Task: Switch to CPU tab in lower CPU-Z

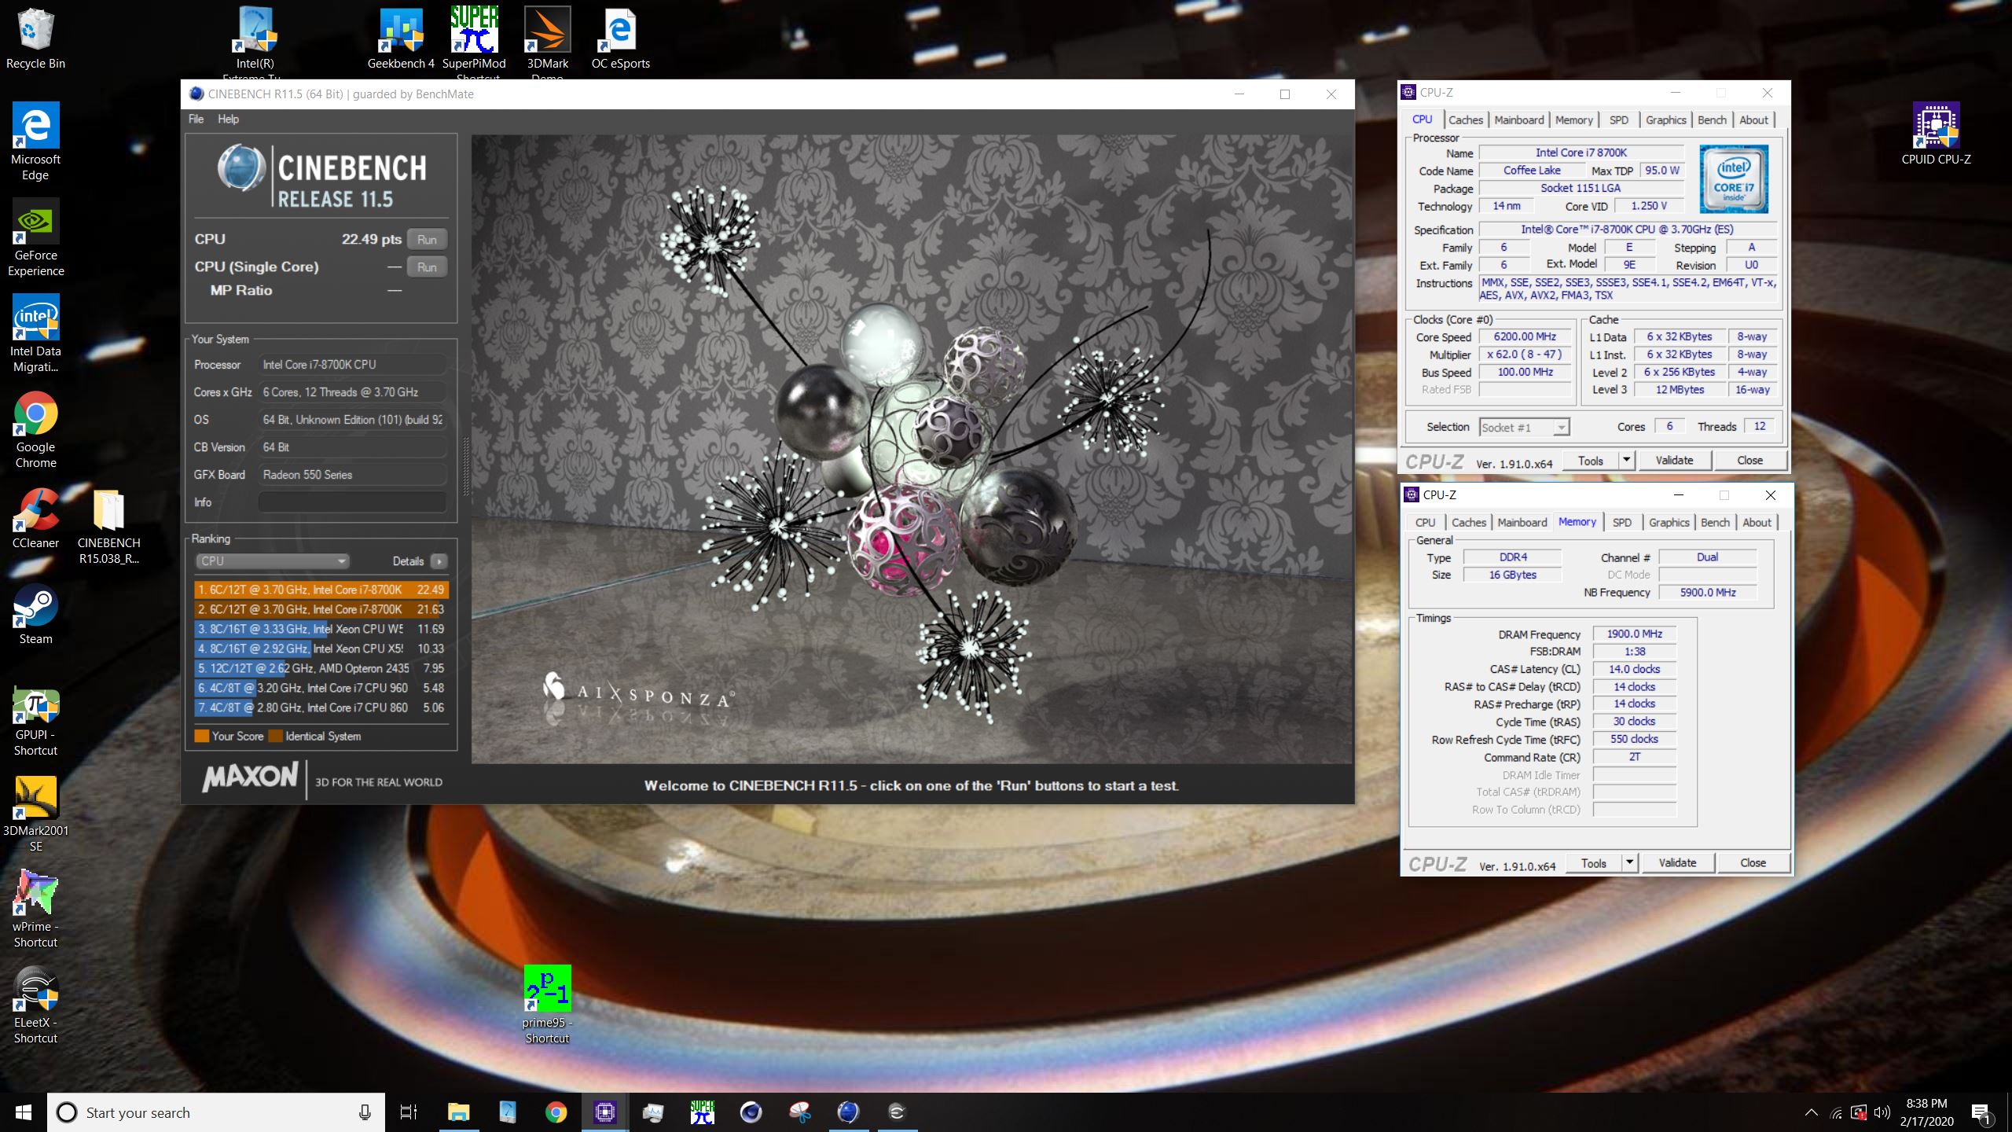Action: 1425,522
